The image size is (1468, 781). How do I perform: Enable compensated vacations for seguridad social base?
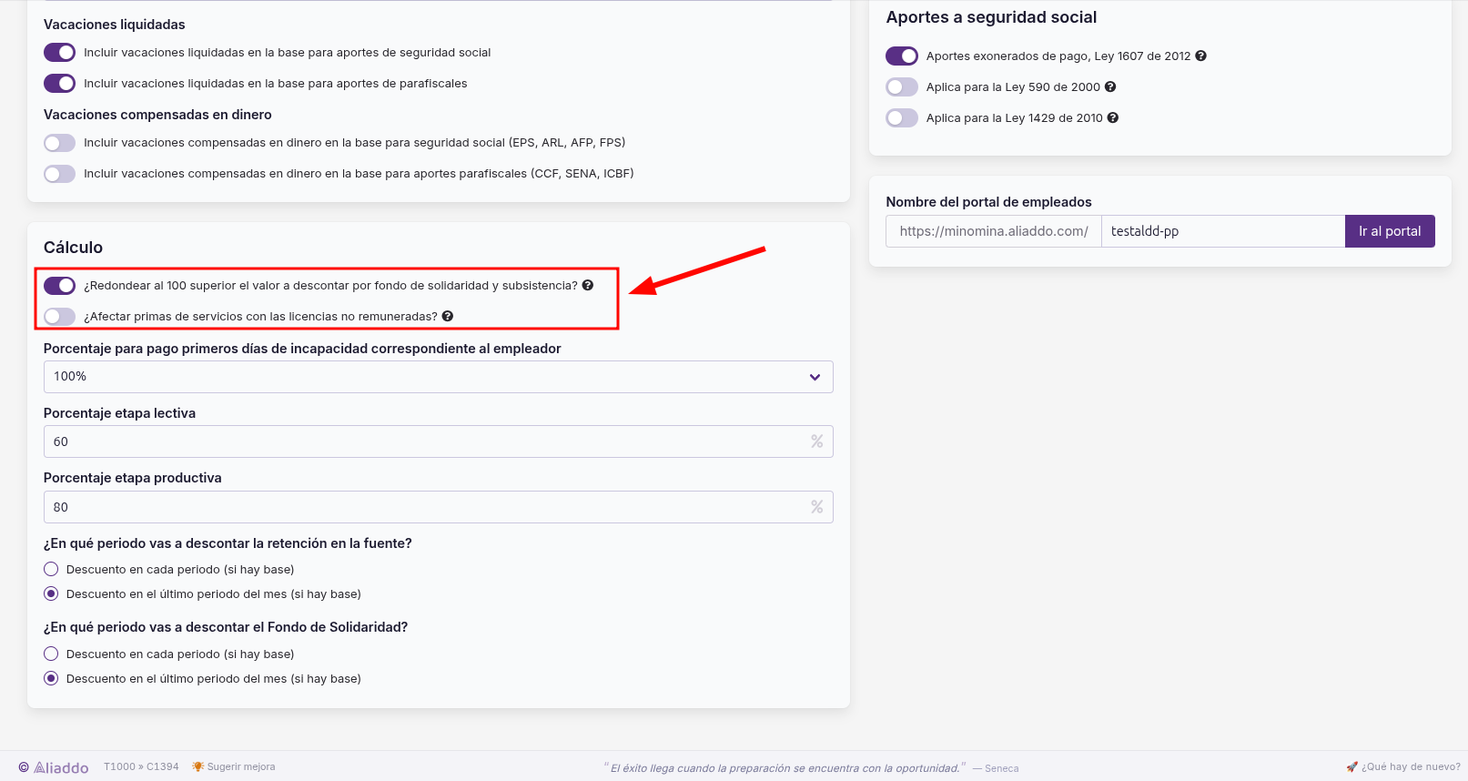coord(60,143)
